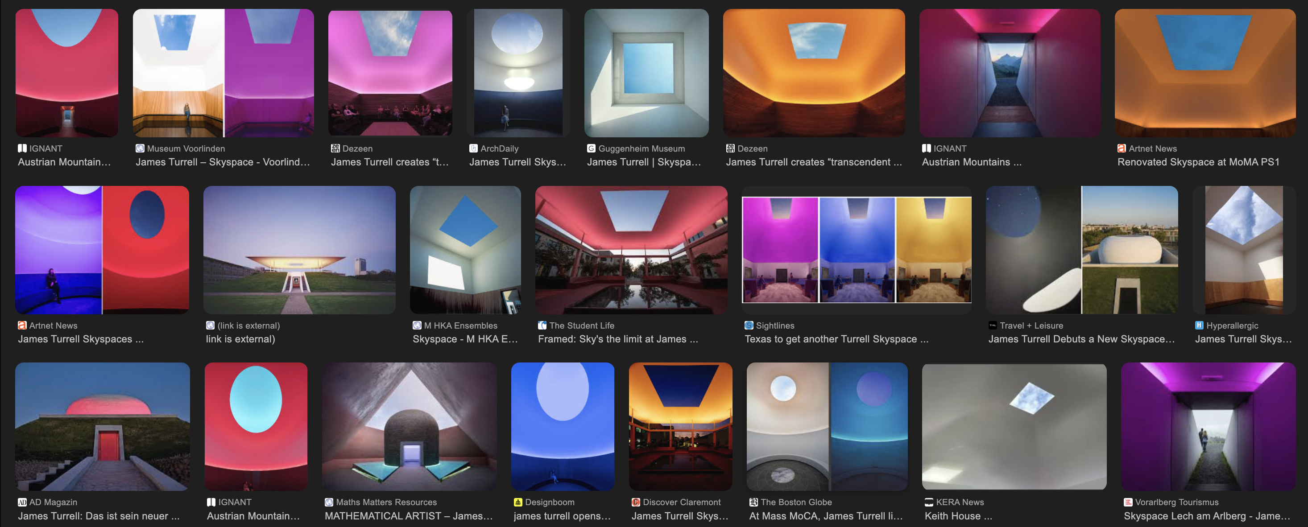This screenshot has height=527, width=1308.
Task: Click the 'The Boston Globe' source name
Action: (796, 502)
